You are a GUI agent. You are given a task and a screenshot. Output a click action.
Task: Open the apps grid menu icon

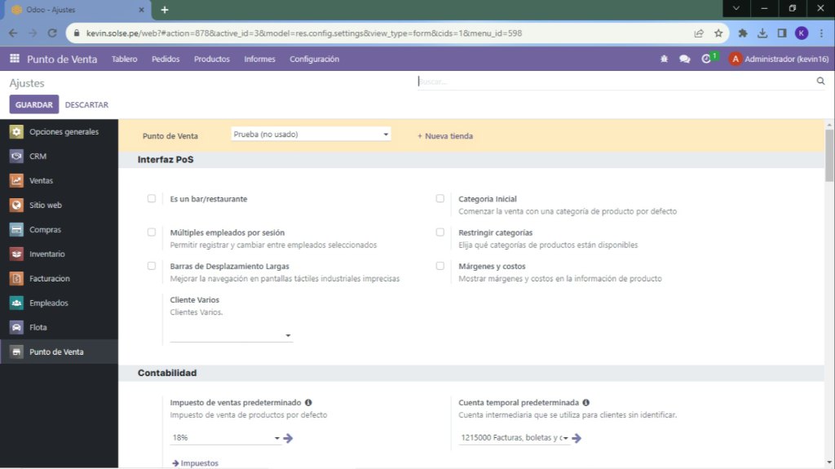[15, 59]
